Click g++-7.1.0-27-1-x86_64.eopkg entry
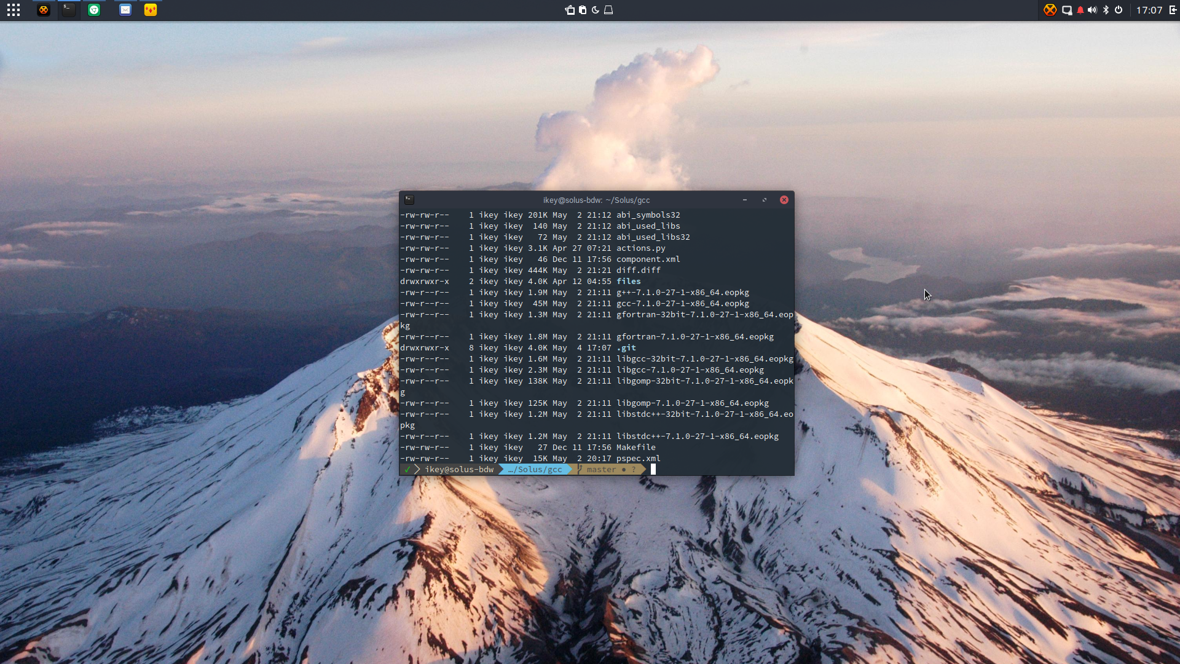 [x=683, y=293]
